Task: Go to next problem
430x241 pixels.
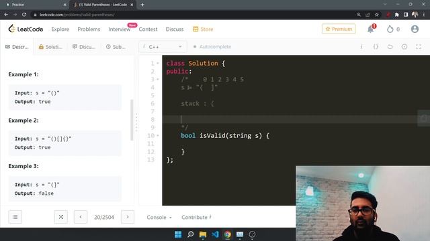Action: click(x=128, y=217)
